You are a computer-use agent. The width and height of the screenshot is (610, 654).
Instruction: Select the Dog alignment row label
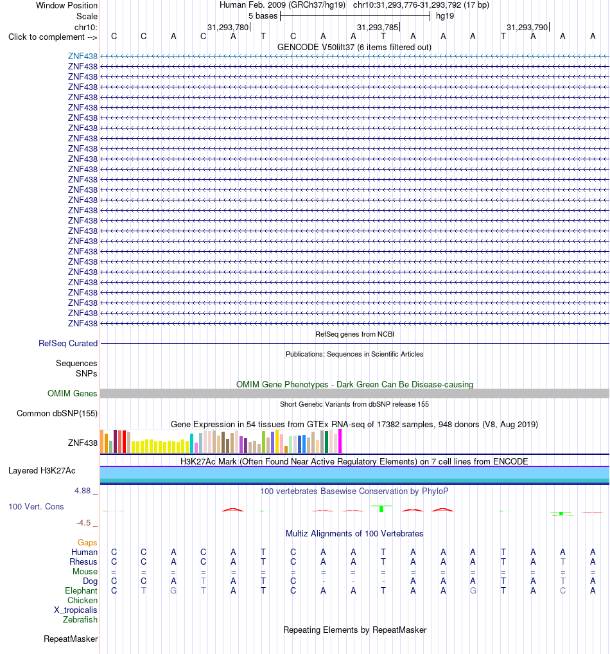click(x=90, y=581)
